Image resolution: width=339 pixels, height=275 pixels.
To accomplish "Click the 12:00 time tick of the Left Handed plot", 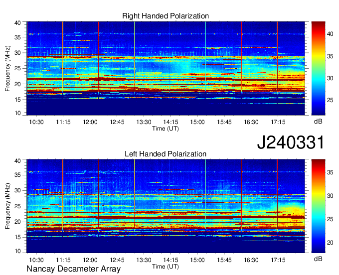I will pos(90,260).
